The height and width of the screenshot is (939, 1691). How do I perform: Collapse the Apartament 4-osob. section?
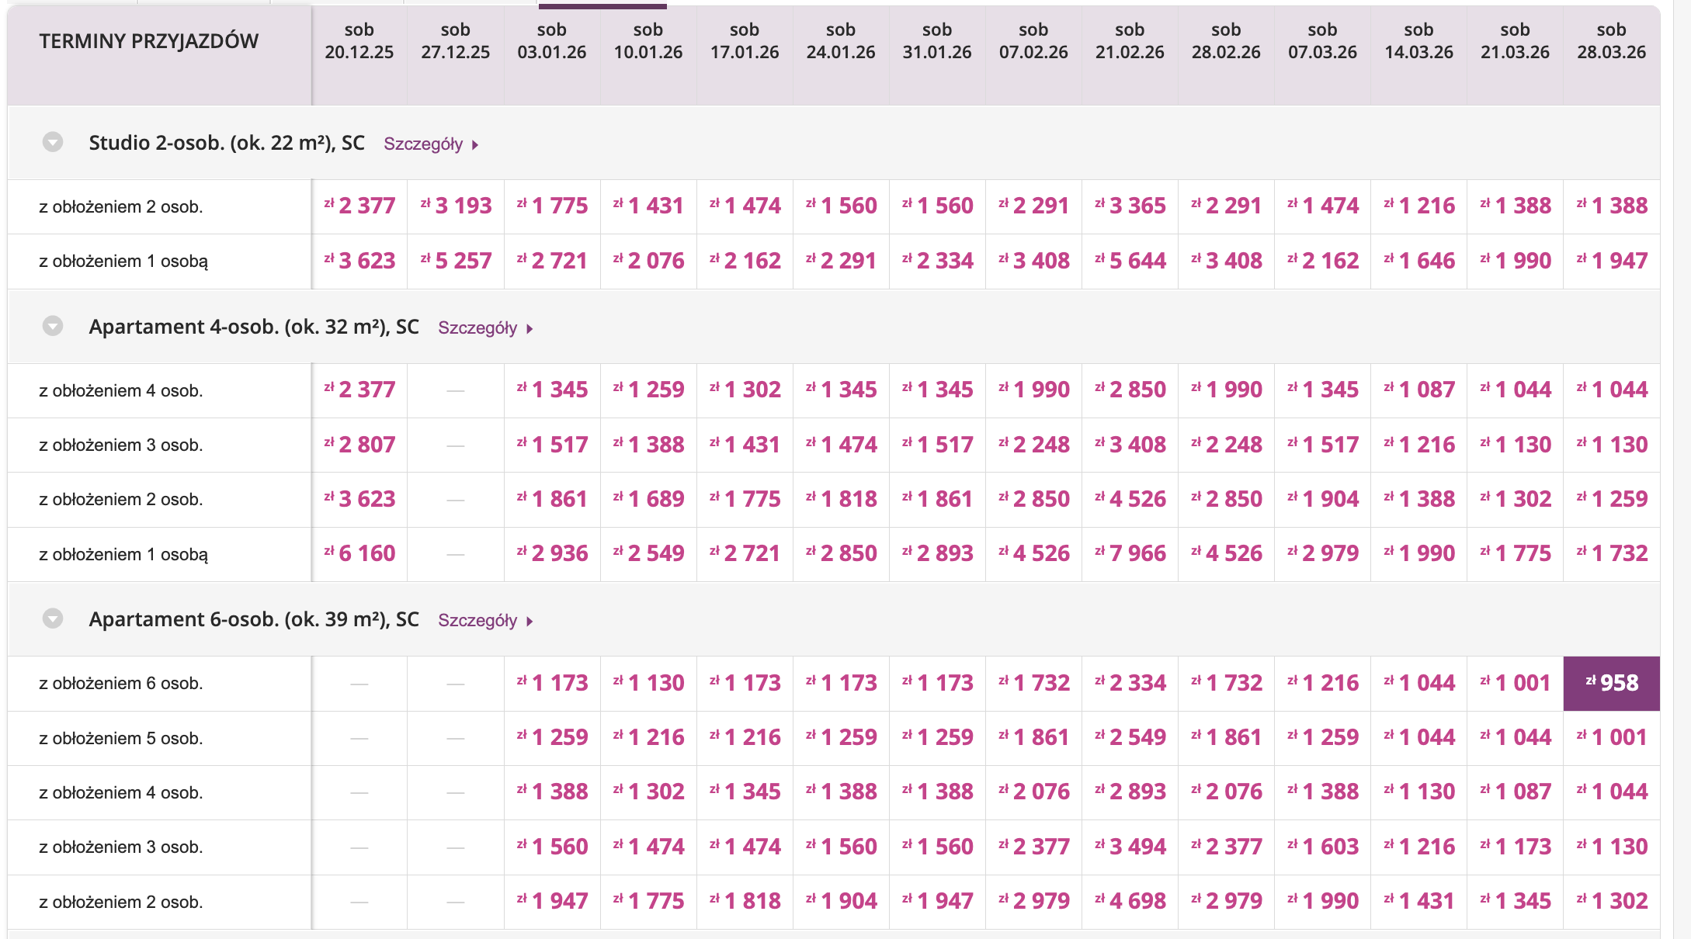click(x=53, y=326)
